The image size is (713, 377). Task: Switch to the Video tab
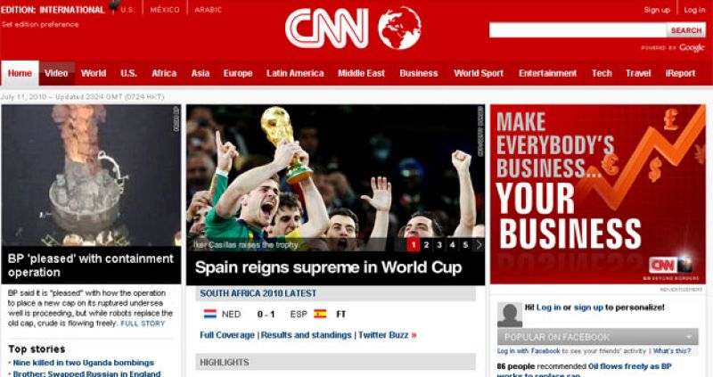click(56, 73)
